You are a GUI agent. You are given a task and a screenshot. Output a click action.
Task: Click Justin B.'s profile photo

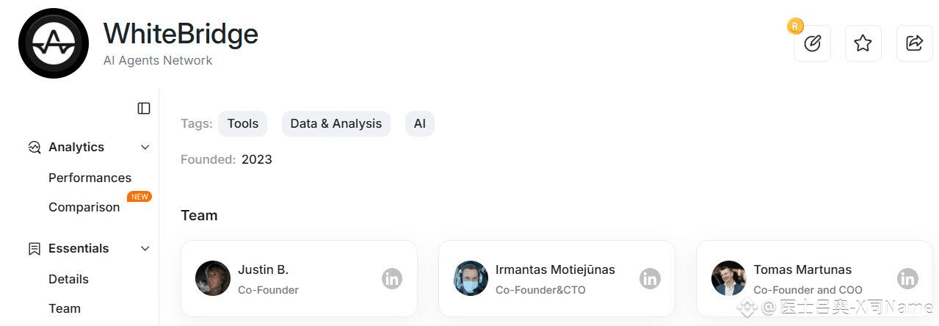(x=213, y=279)
